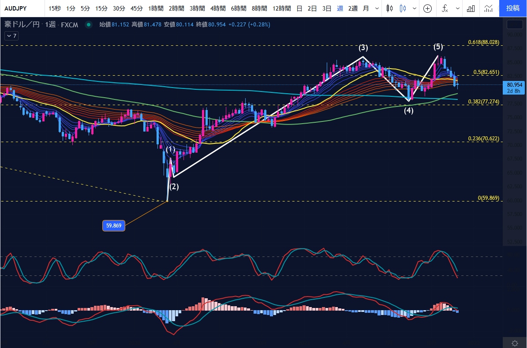Choose the 4時間 interval
Screen dimensions: 527x348
point(218,8)
